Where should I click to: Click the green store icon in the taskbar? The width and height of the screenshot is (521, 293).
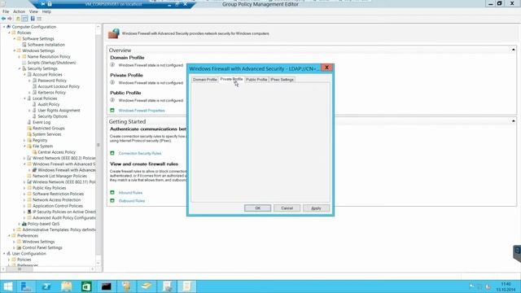(86, 286)
